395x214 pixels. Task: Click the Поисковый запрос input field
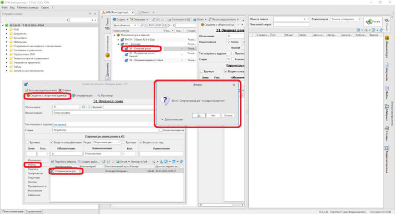291,25
